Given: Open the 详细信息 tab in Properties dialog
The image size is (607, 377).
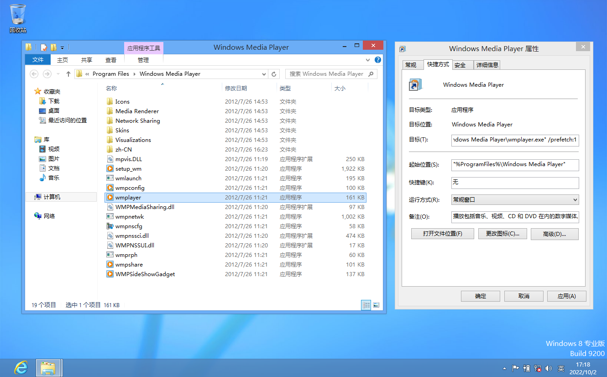Looking at the screenshot, I should pyautogui.click(x=487, y=65).
